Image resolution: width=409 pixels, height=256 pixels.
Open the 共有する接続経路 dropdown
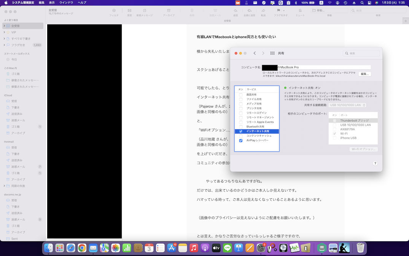[348, 105]
